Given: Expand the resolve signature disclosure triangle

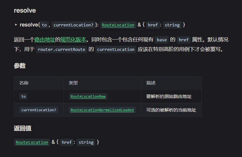Looking at the screenshot, I should (16, 25).
